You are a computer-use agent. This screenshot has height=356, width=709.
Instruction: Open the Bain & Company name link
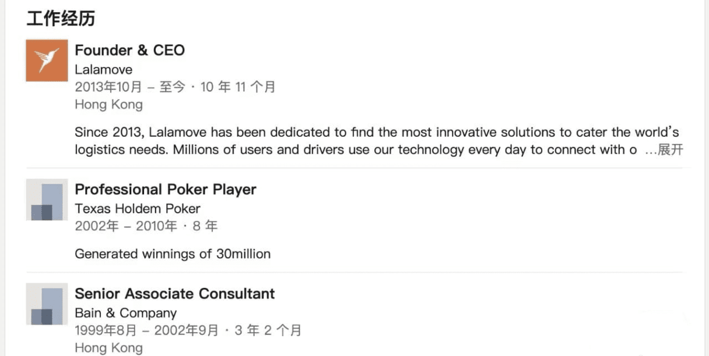[x=126, y=313]
